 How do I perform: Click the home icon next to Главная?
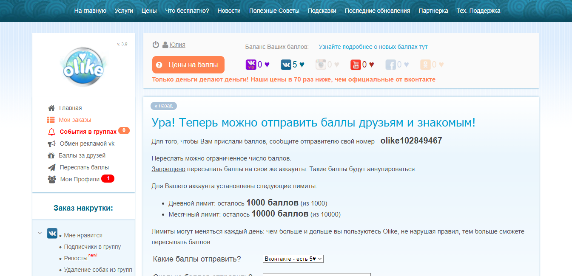51,108
